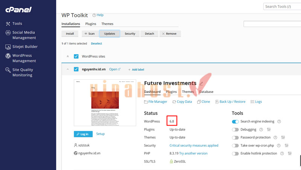Switch to the site Themes tab
This screenshot has height=170, width=301.
point(188,92)
